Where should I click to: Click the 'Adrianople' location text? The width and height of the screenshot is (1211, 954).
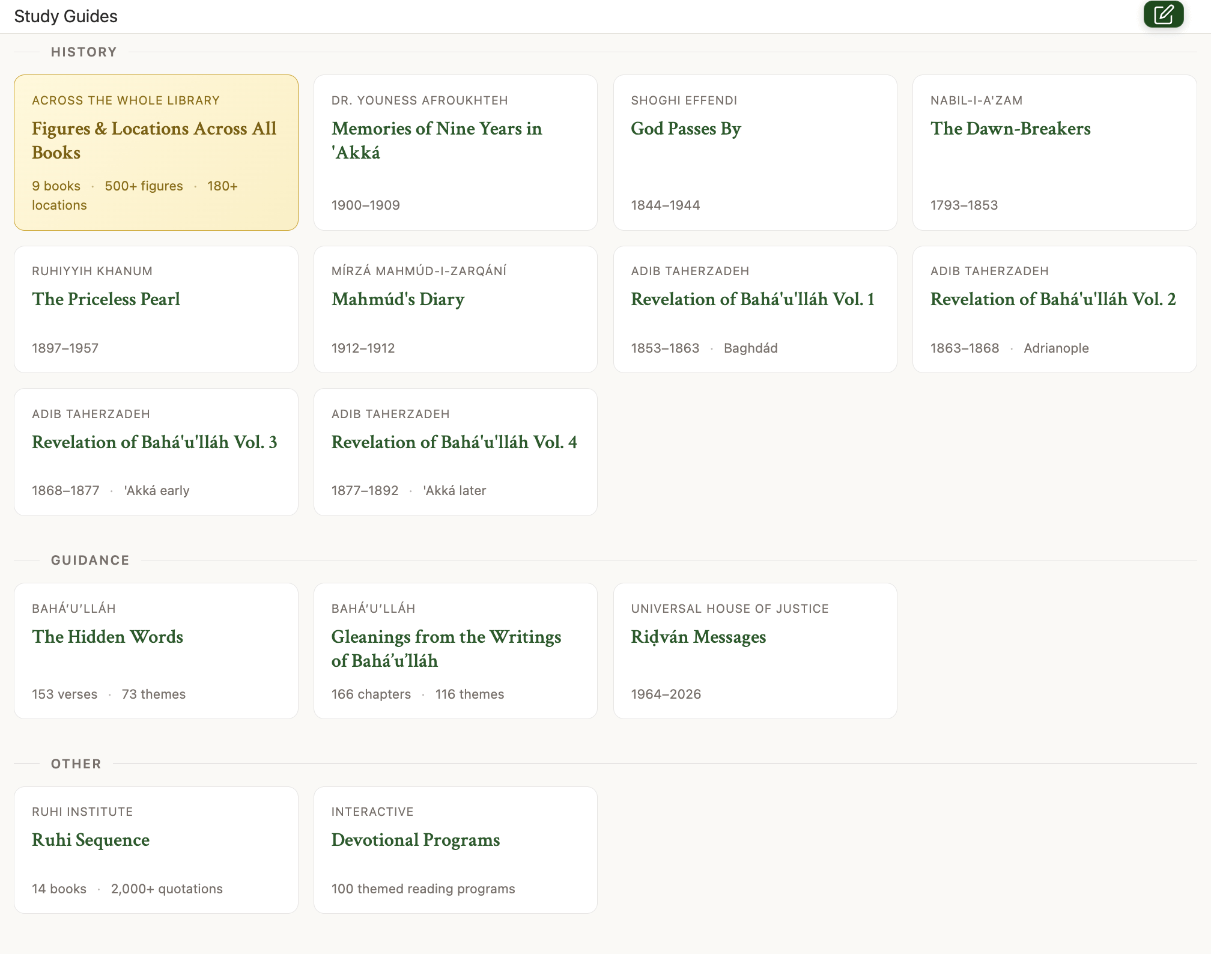1056,348
